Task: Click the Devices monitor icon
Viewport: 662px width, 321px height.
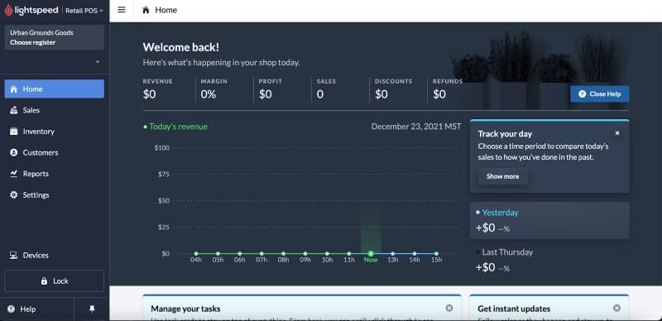Action: click(x=14, y=255)
